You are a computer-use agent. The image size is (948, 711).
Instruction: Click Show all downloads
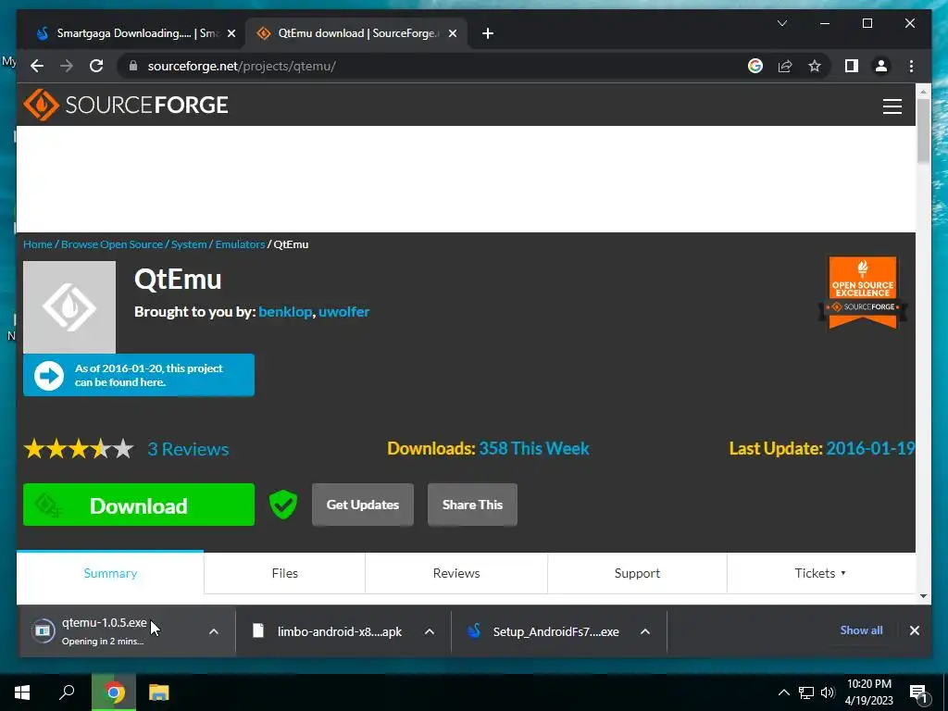(861, 630)
